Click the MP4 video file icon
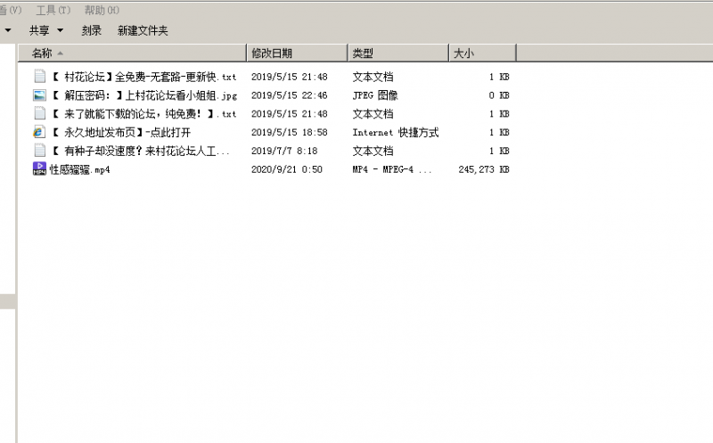The width and height of the screenshot is (713, 443). [x=39, y=169]
